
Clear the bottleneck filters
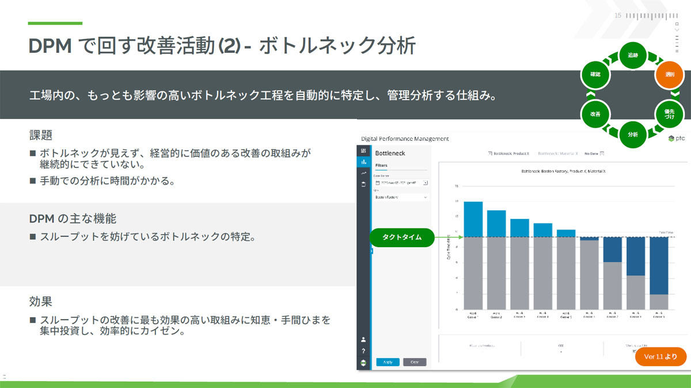415,362
